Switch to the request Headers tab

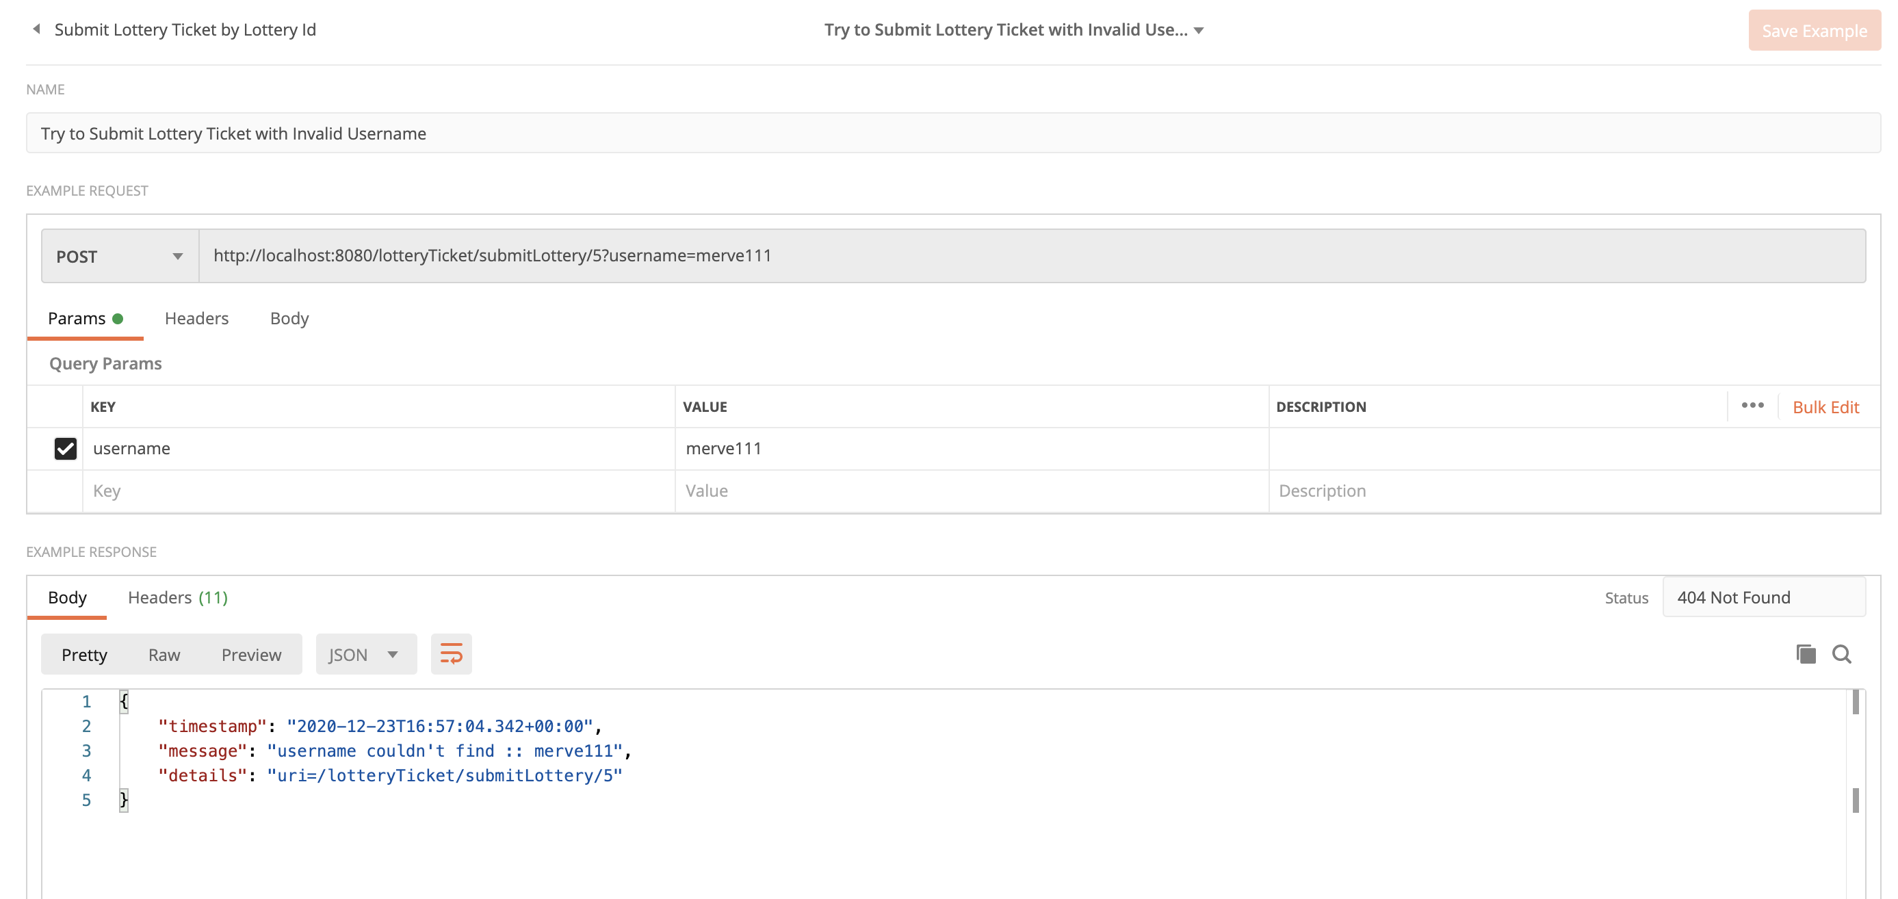[x=197, y=318]
